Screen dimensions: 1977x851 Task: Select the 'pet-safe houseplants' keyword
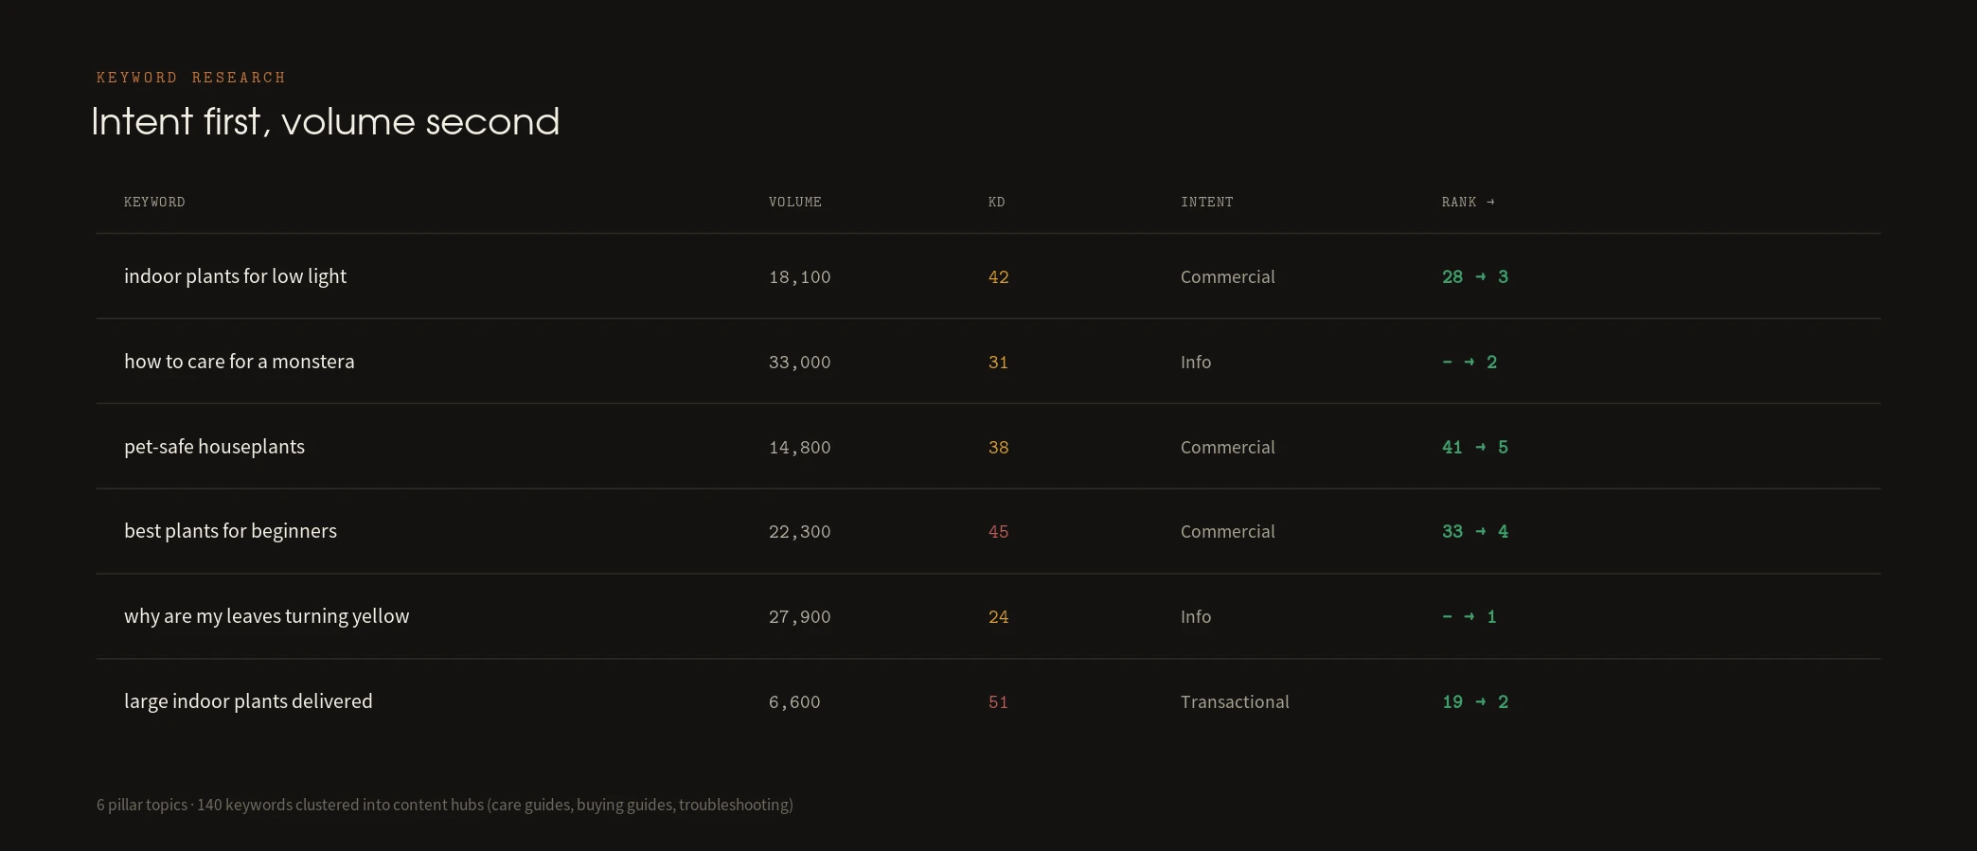pos(214,447)
